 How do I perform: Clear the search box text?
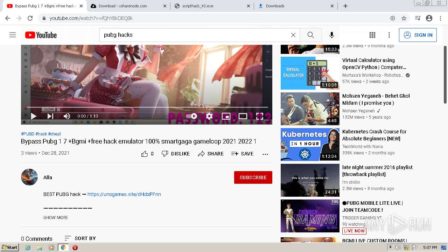(293, 35)
